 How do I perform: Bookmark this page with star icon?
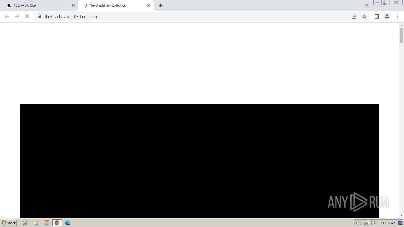point(364,16)
